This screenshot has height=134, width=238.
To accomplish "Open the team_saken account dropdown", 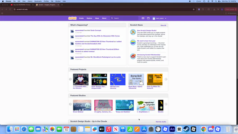I will click(159, 18).
